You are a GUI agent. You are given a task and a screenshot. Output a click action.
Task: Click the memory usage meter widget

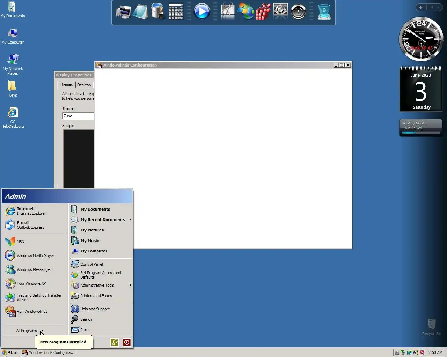click(x=421, y=128)
